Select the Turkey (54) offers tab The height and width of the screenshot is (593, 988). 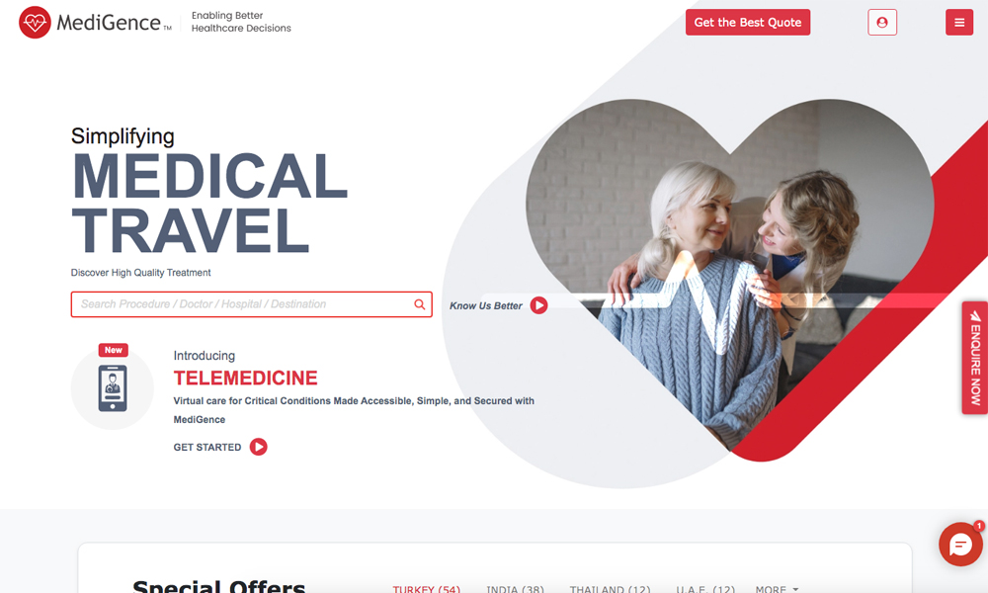click(x=427, y=589)
